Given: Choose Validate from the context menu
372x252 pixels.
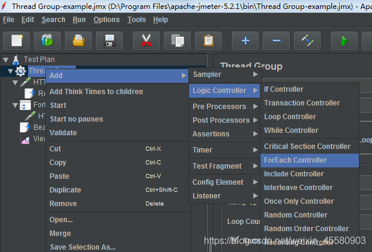Looking at the screenshot, I should pos(118,133).
